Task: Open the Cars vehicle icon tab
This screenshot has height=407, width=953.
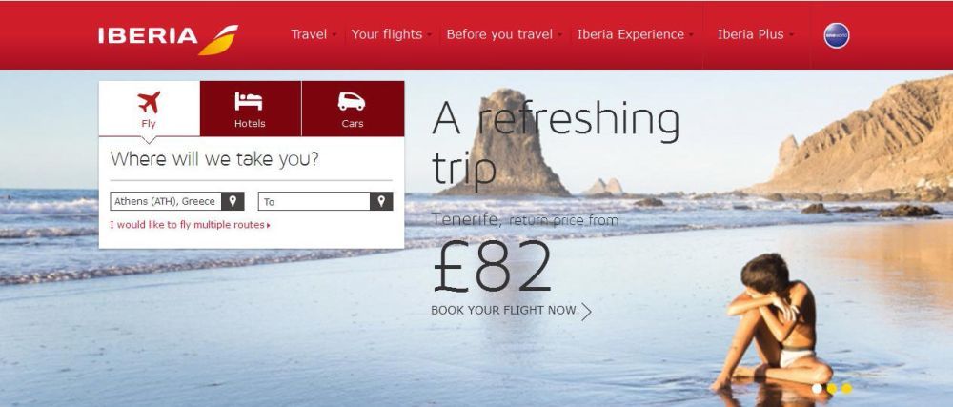Action: pos(353,109)
